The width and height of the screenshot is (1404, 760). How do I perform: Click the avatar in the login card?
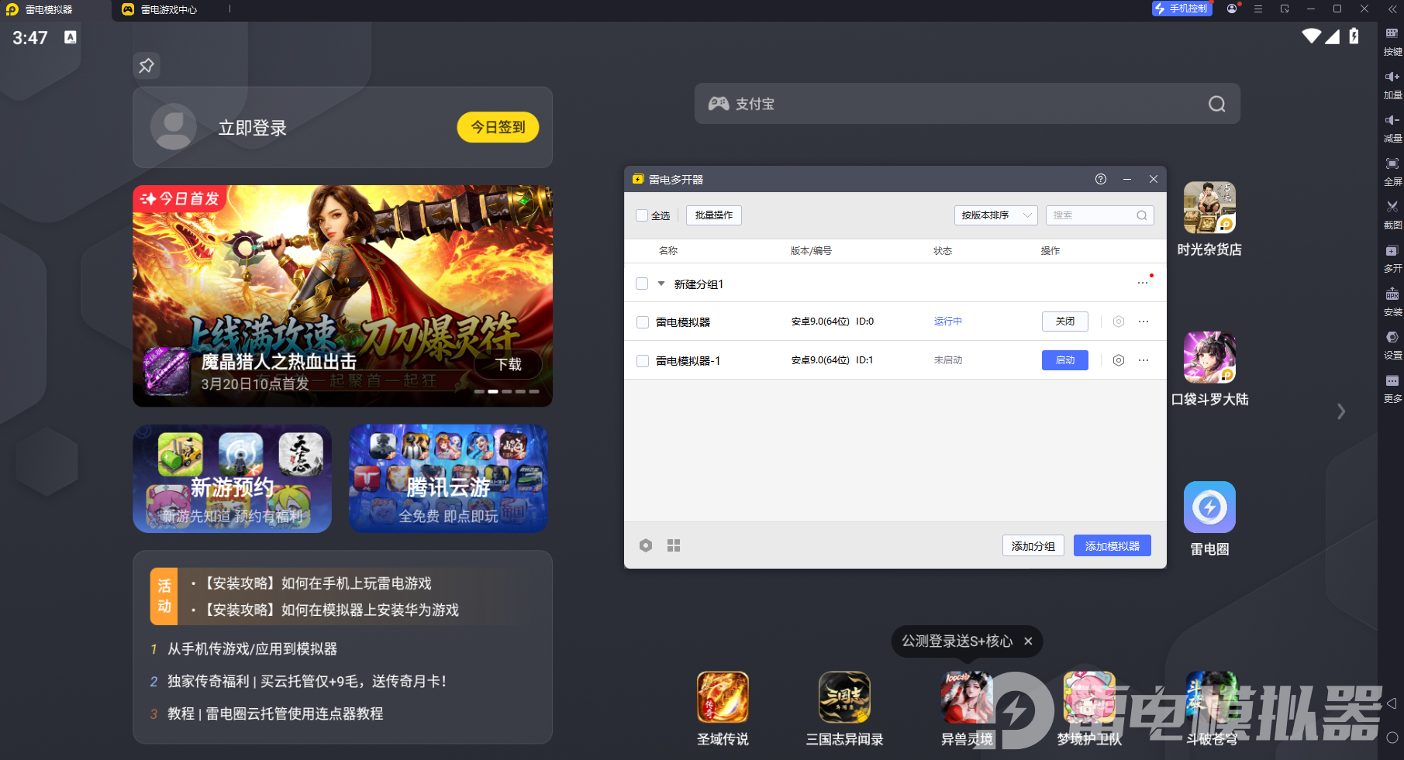(174, 127)
